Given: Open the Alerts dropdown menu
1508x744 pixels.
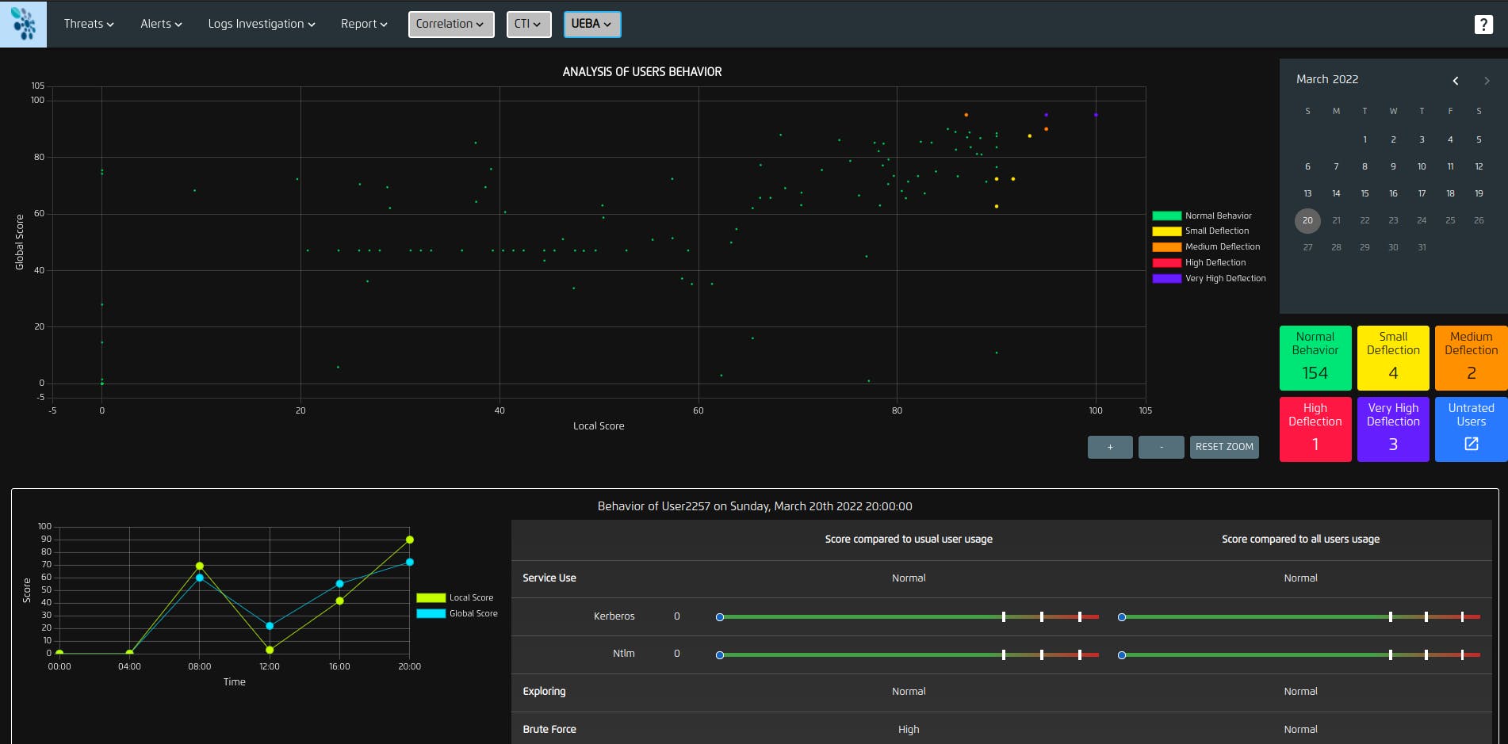Looking at the screenshot, I should [x=161, y=24].
